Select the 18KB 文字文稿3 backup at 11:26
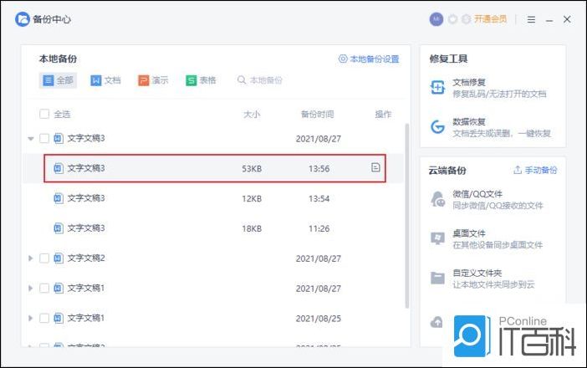 [215, 228]
